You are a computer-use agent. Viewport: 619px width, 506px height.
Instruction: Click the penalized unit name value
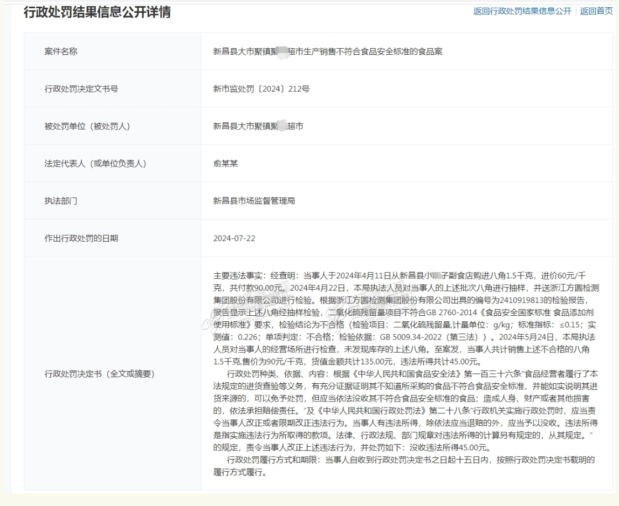click(258, 126)
